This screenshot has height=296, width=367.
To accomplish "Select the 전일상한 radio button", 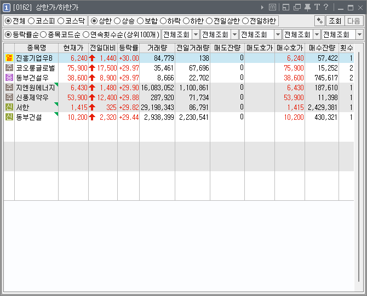I will [209, 21].
